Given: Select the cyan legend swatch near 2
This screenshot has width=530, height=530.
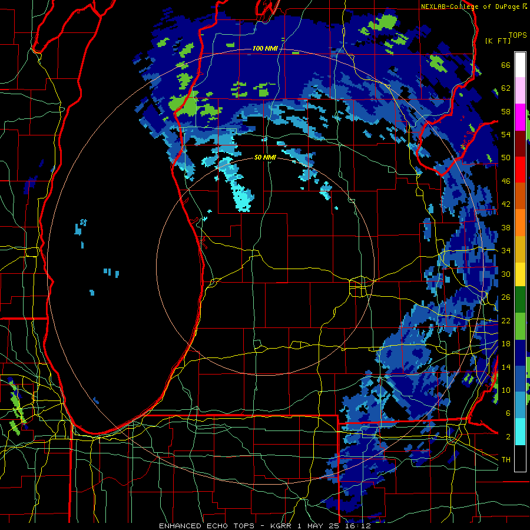Looking at the screenshot, I should click(x=520, y=432).
